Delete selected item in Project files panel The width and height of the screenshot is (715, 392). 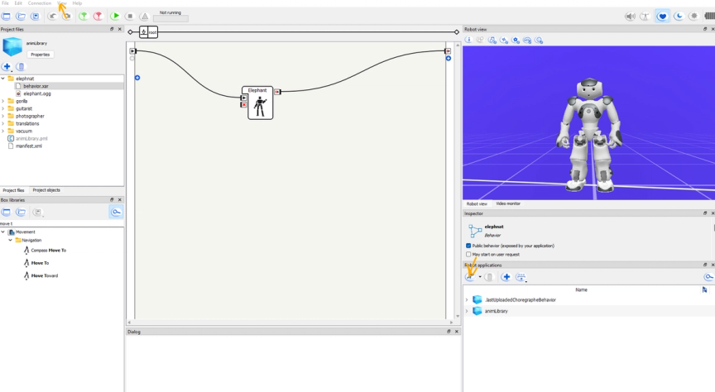pos(21,67)
